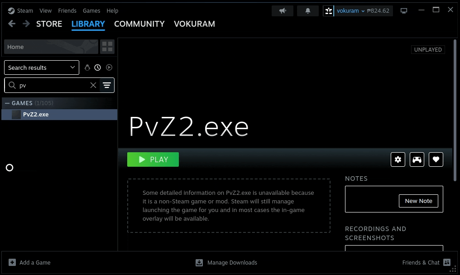Click the PvZ2.exe game title
Image resolution: width=460 pixels, height=275 pixels.
(189, 127)
